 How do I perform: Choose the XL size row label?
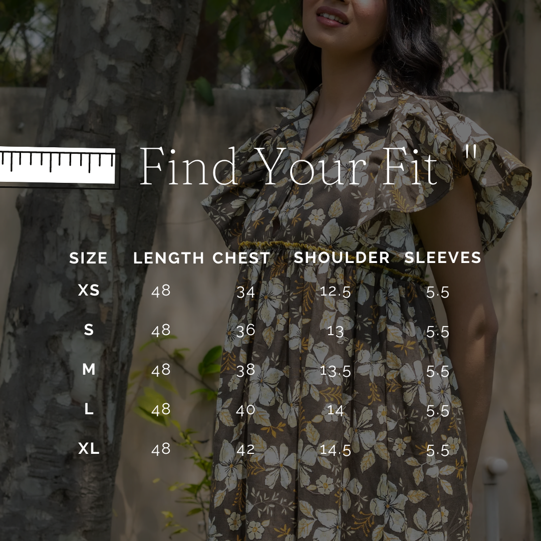89,448
